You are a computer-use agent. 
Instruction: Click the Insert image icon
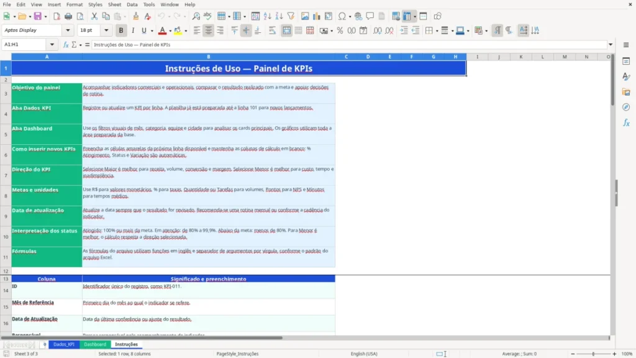305,16
